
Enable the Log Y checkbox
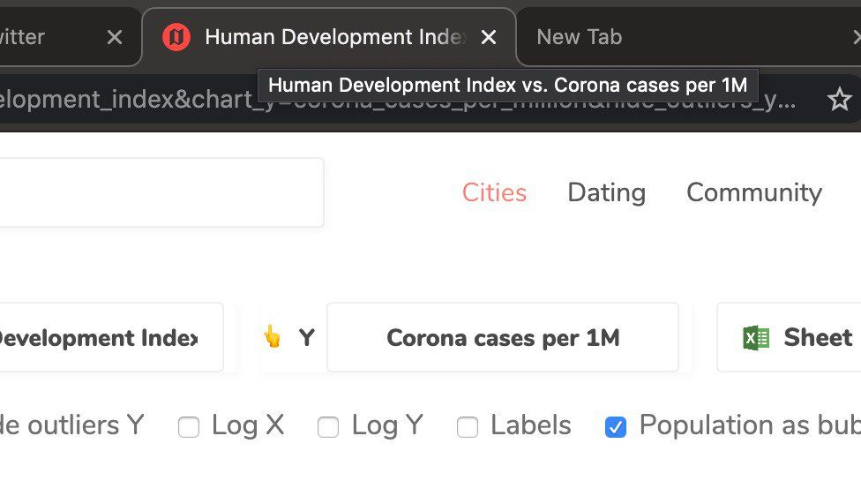point(328,427)
